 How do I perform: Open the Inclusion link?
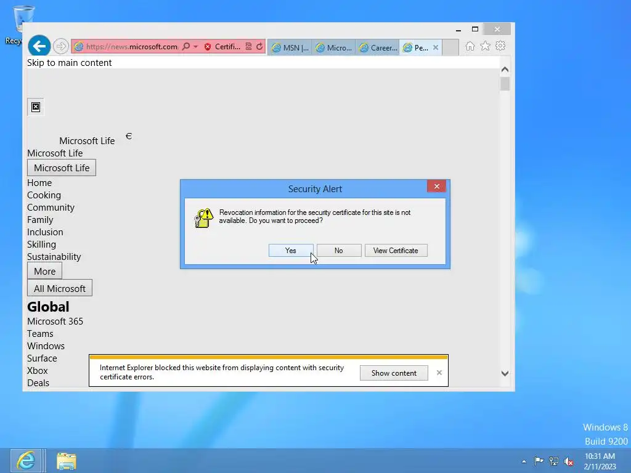point(45,232)
